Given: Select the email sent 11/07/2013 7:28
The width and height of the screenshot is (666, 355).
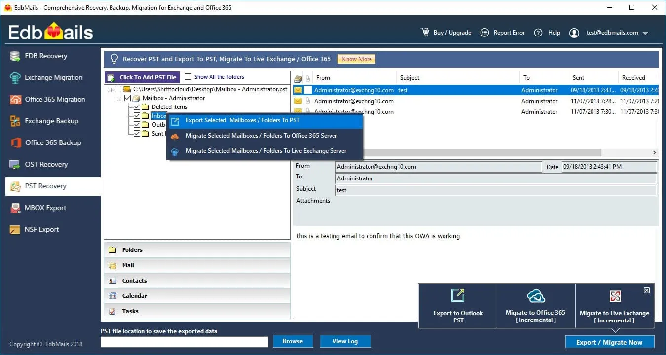Looking at the screenshot, I should [x=476, y=101].
